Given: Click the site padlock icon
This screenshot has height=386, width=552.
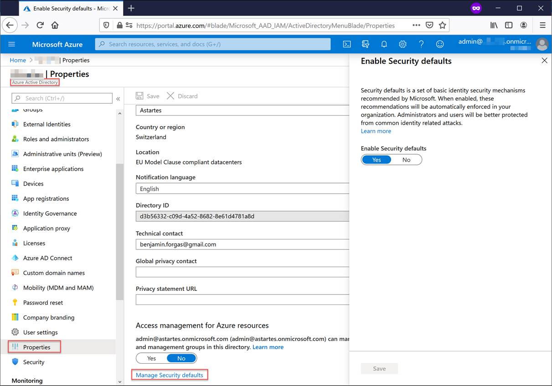Looking at the screenshot, I should pyautogui.click(x=119, y=25).
